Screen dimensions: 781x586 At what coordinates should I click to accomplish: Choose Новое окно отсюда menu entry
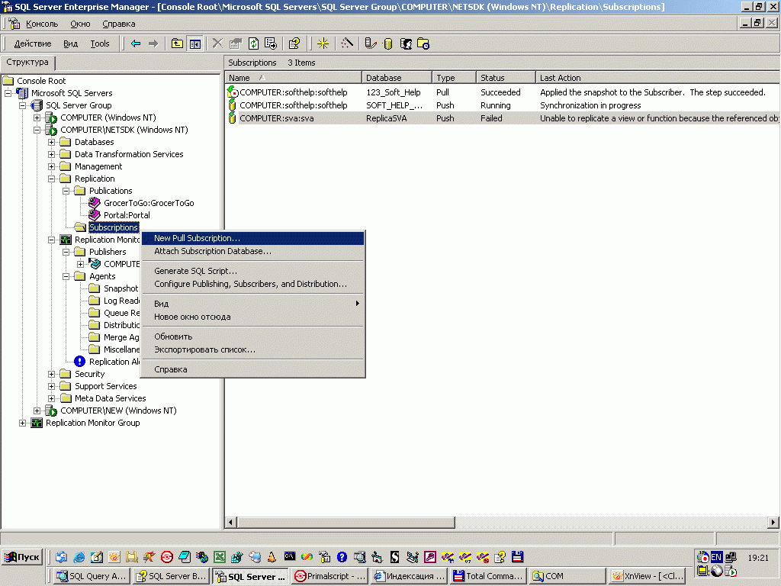pos(253,317)
